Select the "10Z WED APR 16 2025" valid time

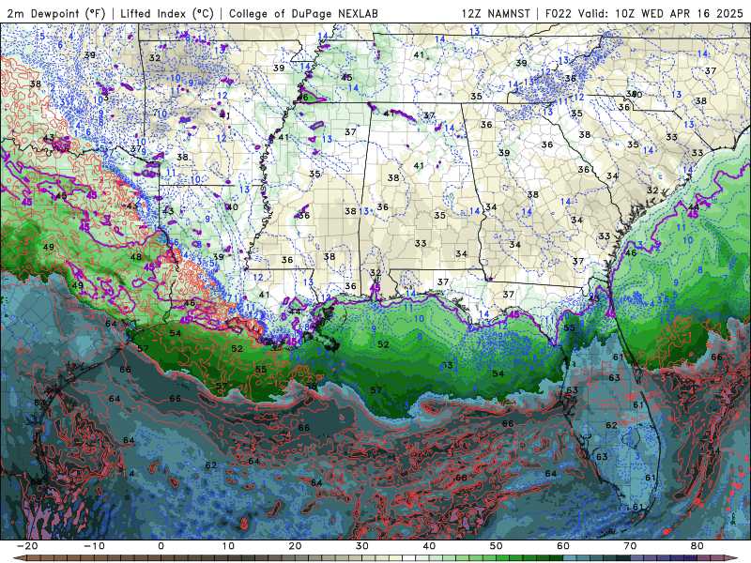coord(679,13)
